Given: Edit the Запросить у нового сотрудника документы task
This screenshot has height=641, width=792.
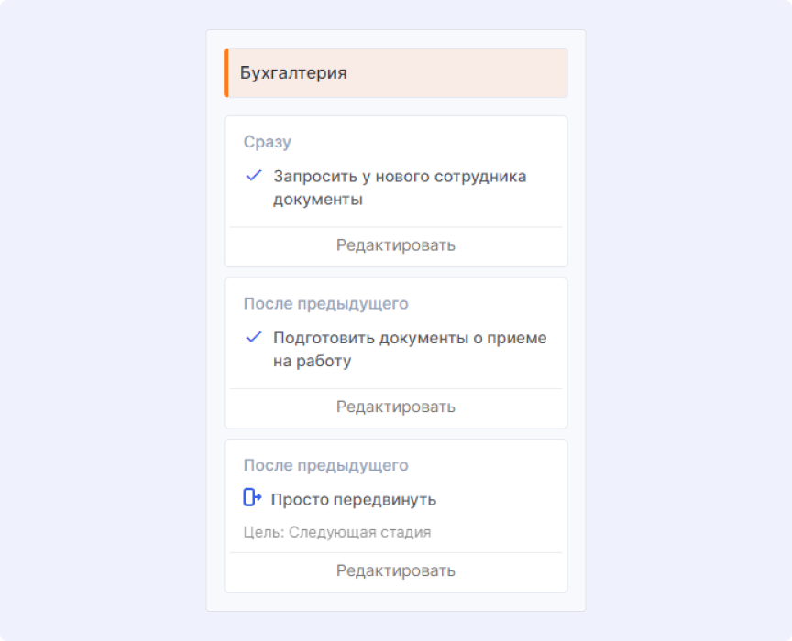Looking at the screenshot, I should coord(395,245).
